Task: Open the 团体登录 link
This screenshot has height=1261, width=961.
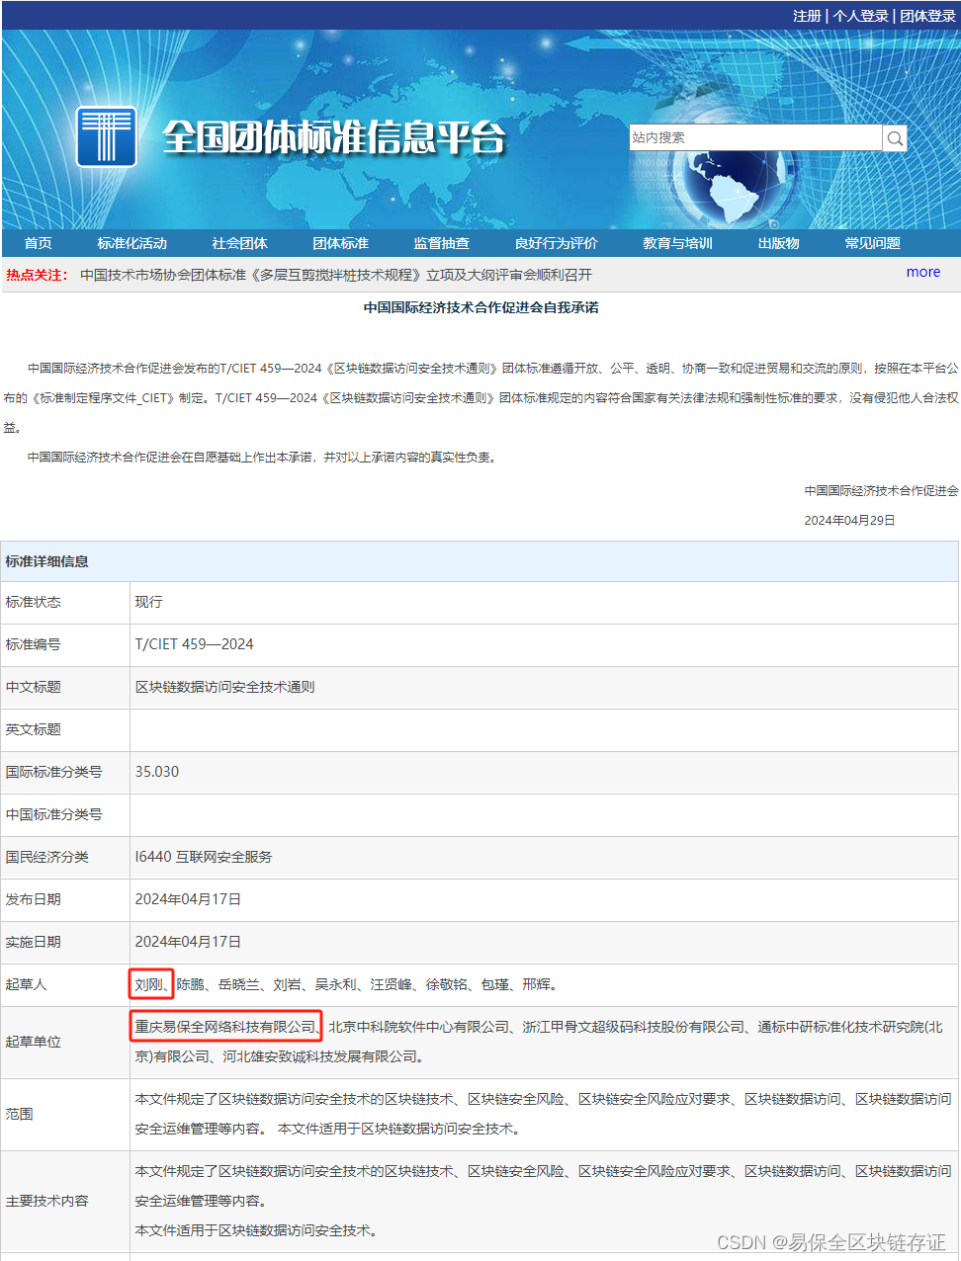Action: pos(927,16)
